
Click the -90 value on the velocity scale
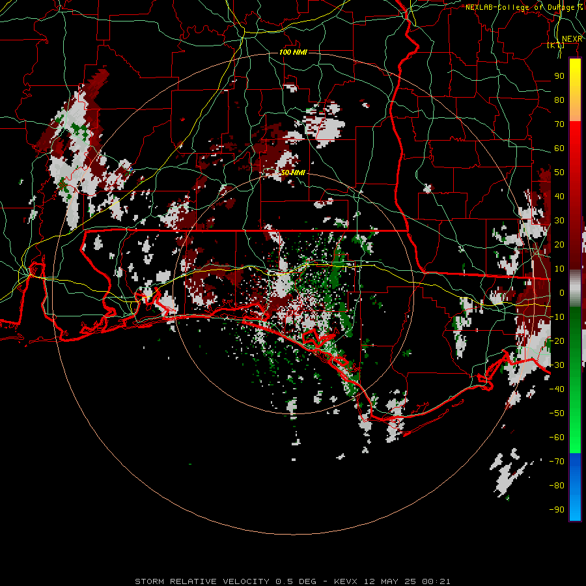click(557, 510)
